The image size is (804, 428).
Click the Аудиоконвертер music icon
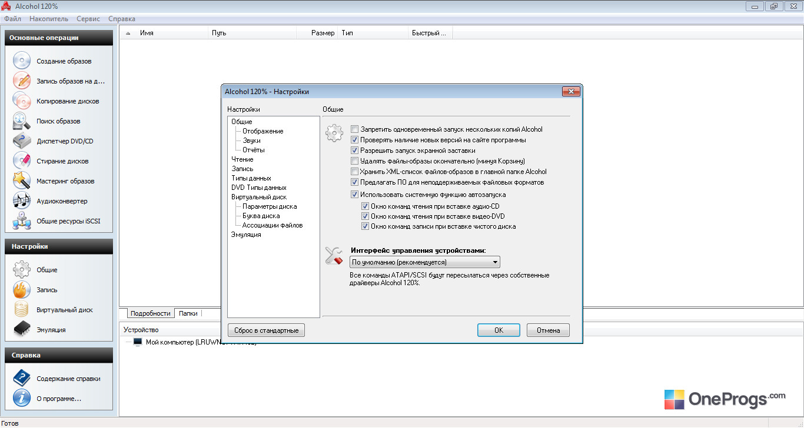click(x=22, y=201)
